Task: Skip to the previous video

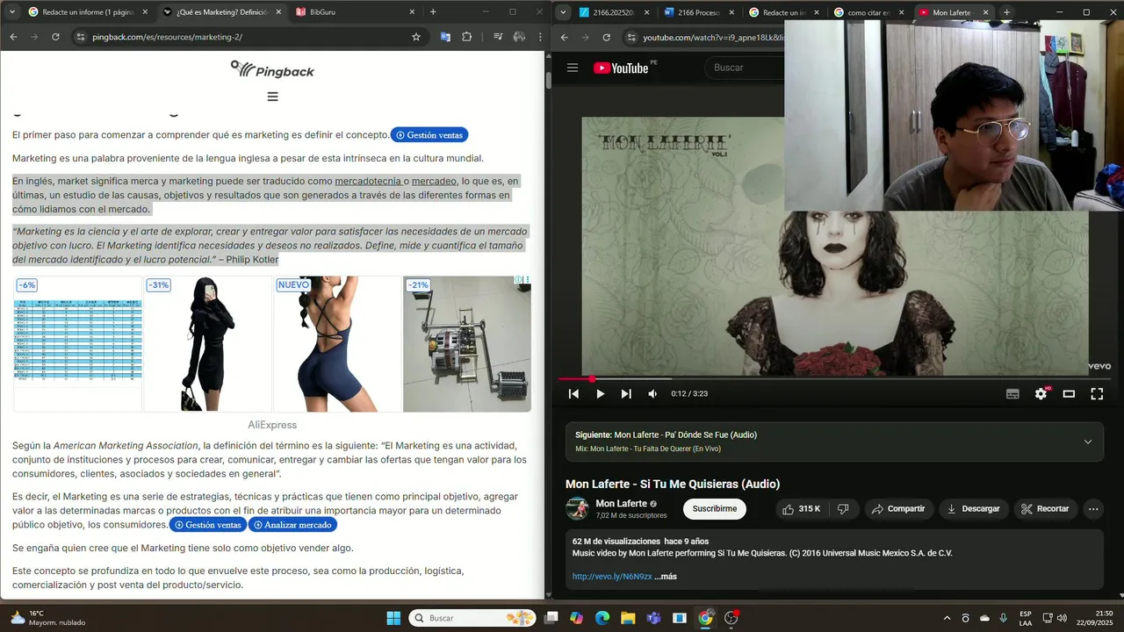Action: [x=573, y=394]
